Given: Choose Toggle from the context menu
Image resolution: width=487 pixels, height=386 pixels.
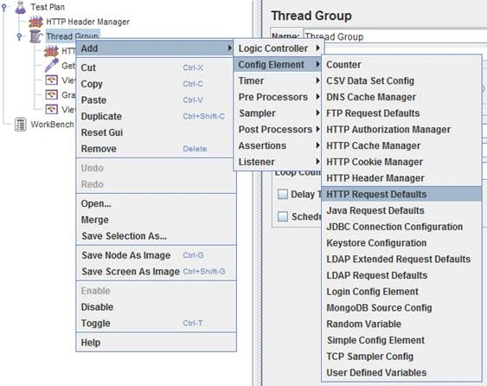Looking at the screenshot, I should 156,323.
